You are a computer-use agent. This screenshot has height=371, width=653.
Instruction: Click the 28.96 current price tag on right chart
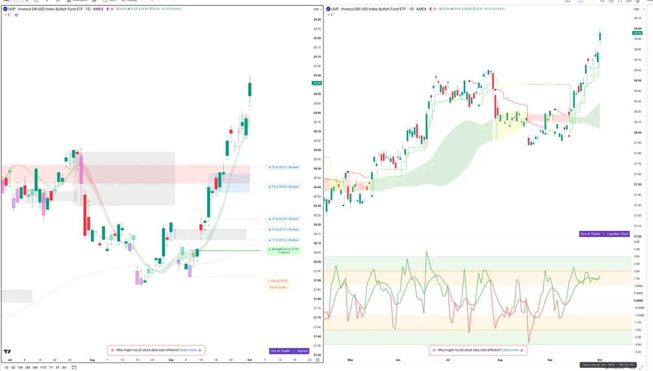coord(638,33)
